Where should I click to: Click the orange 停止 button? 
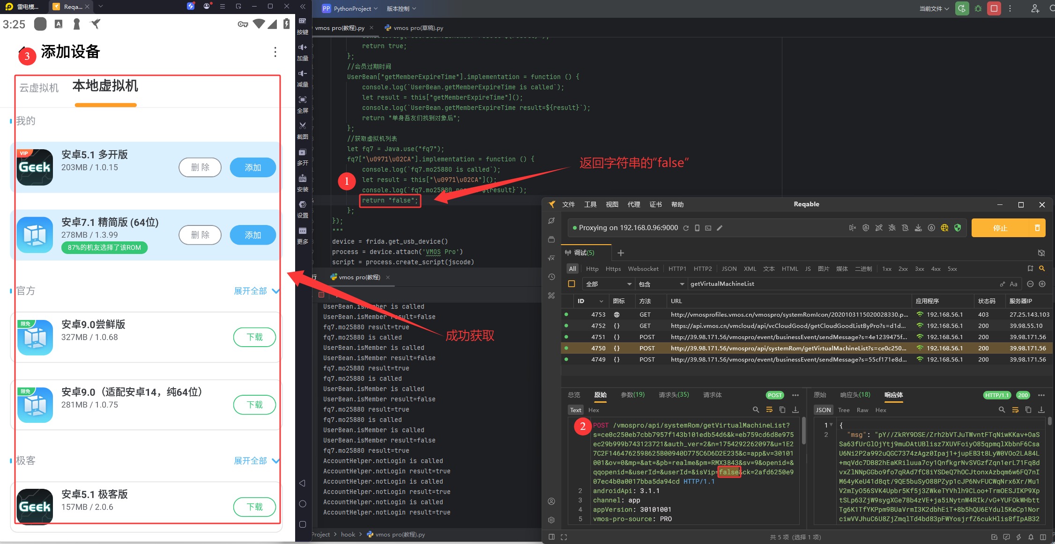(1000, 228)
